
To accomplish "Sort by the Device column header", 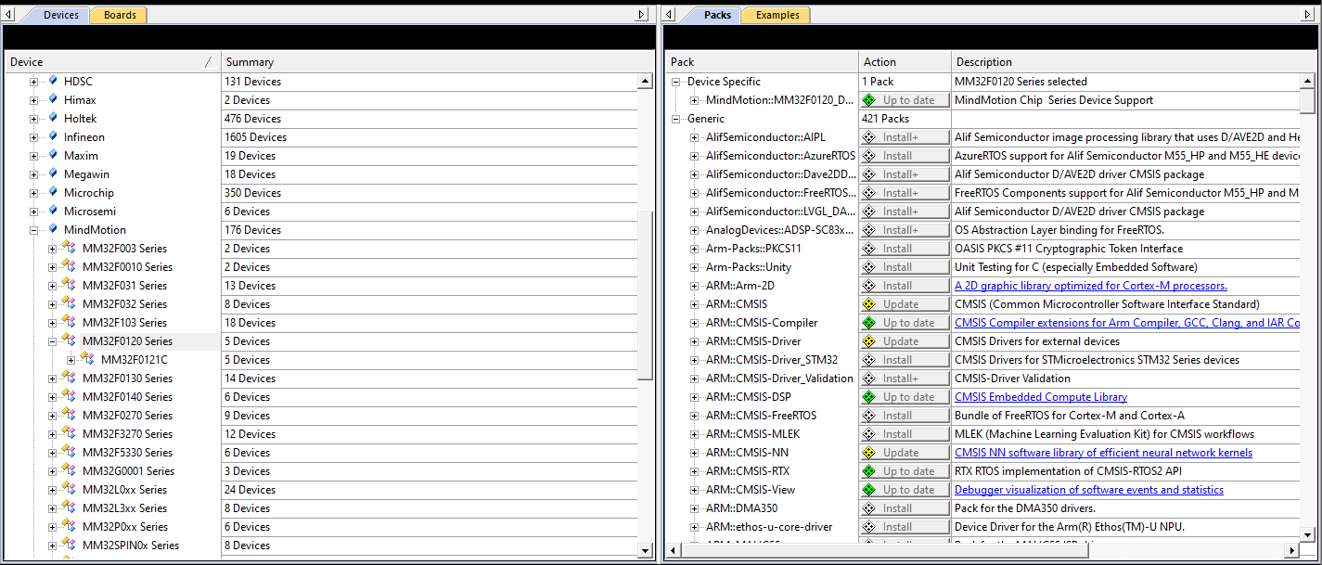I will click(102, 62).
